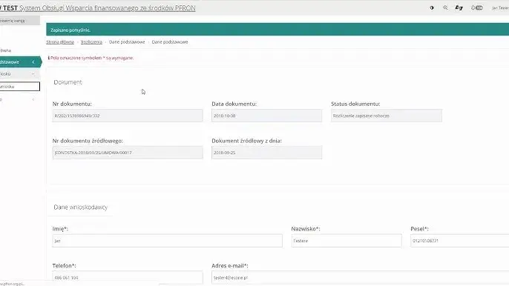Image resolution: width=509 pixels, height=286 pixels.
Task: Click the Dane wnioskodawcy section heading
Action: click(80, 207)
